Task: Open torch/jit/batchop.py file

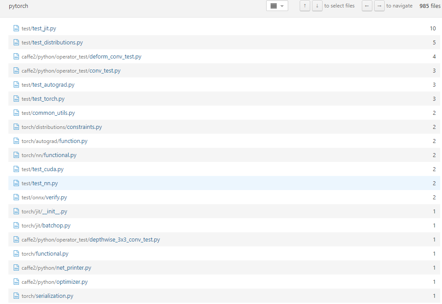Action: [46, 225]
